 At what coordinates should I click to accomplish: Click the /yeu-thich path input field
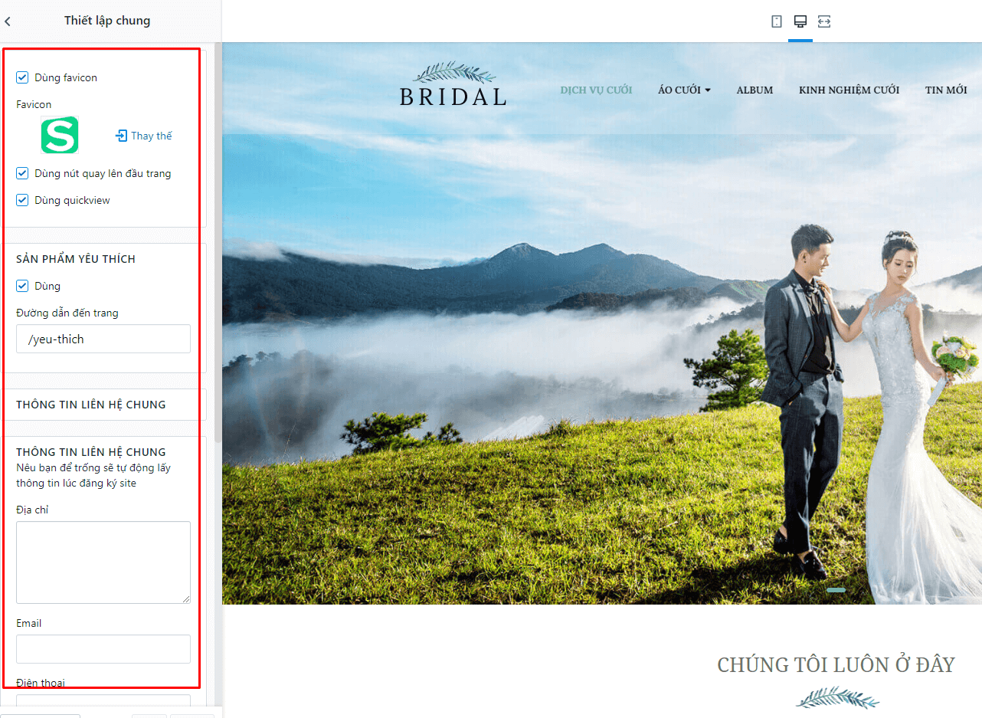(x=103, y=339)
